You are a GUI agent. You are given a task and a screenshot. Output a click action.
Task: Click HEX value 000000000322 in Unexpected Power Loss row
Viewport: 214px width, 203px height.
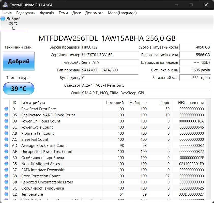click(x=191, y=152)
